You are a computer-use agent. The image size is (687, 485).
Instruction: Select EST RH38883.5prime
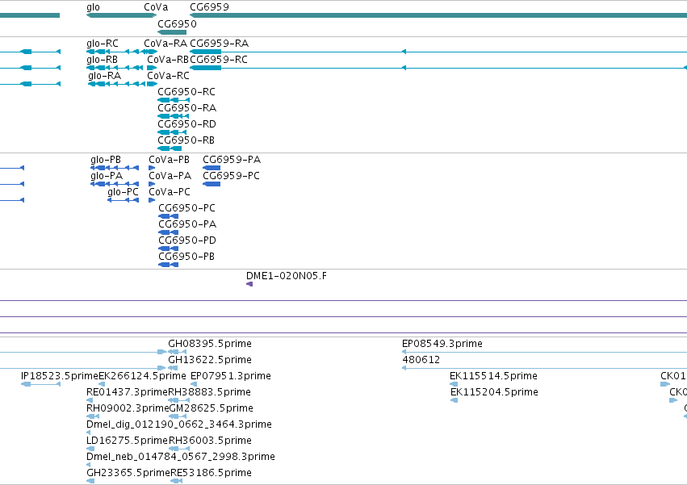pos(210,392)
